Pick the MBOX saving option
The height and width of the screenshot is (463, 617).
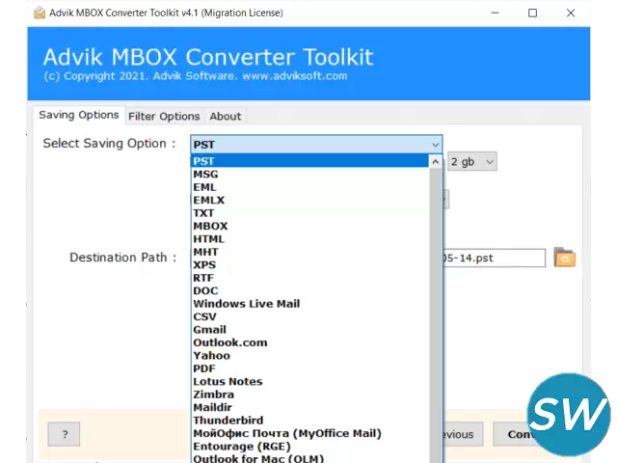pyautogui.click(x=210, y=226)
